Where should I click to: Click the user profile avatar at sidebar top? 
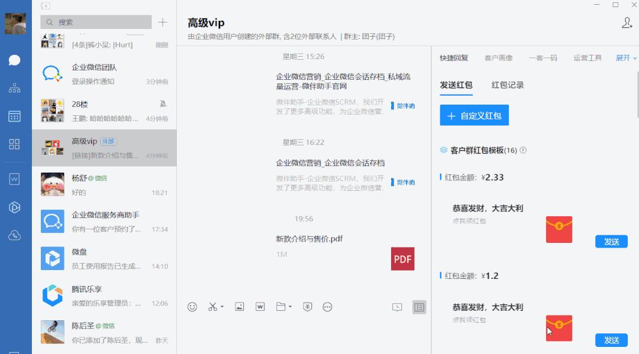[x=15, y=23]
